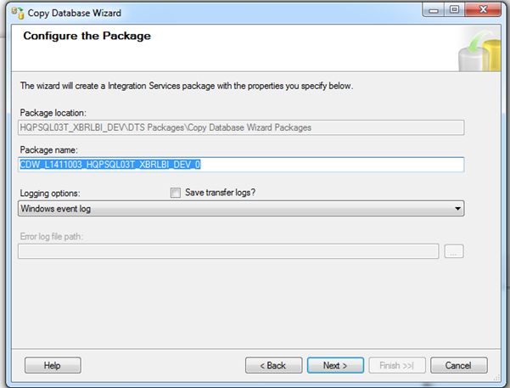Click the 'Save transfer logs?' label text

tap(219, 193)
